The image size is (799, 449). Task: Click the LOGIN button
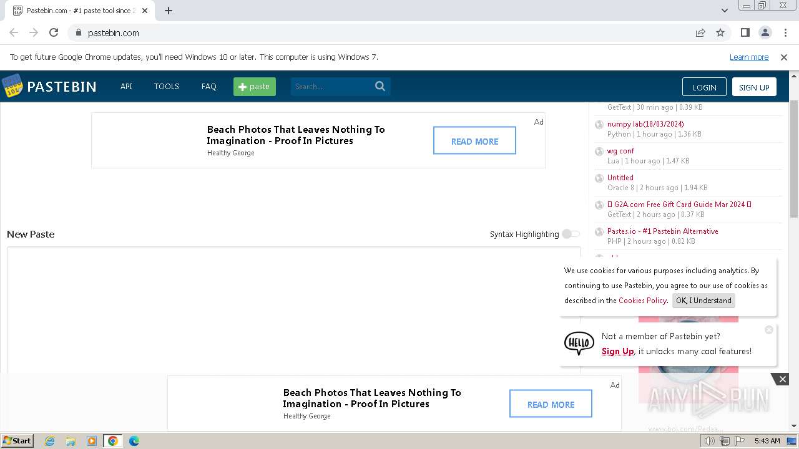point(704,87)
